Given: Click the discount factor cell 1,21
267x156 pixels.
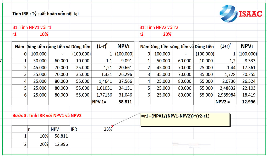Looking at the screenshot, I should [x=102, y=67].
